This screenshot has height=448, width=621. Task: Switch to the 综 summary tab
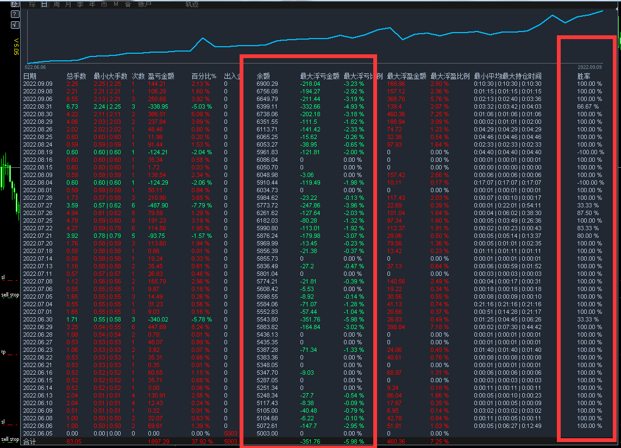pyautogui.click(x=33, y=4)
